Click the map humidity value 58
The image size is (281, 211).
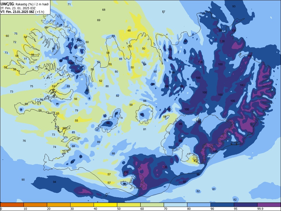165,117
